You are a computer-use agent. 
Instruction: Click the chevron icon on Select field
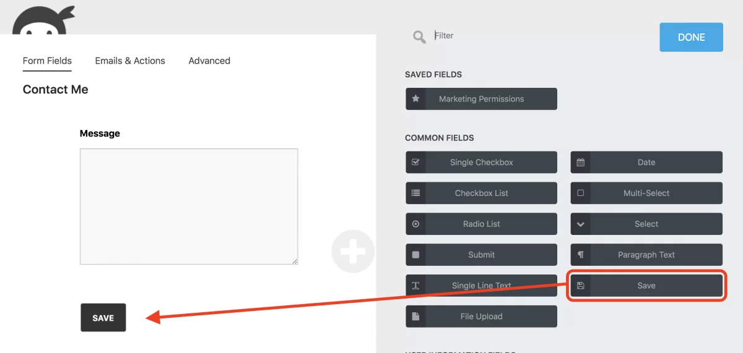click(580, 224)
